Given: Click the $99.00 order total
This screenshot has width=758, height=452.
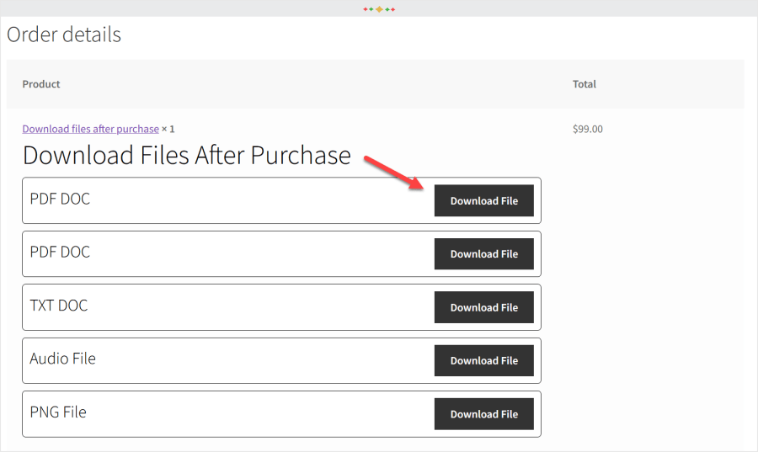Looking at the screenshot, I should click(x=587, y=129).
